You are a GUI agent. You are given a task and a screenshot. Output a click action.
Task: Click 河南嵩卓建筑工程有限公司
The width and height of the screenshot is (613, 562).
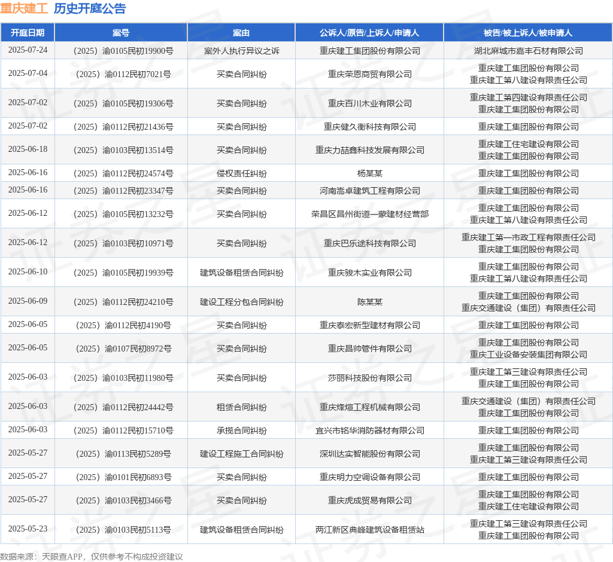370,191
